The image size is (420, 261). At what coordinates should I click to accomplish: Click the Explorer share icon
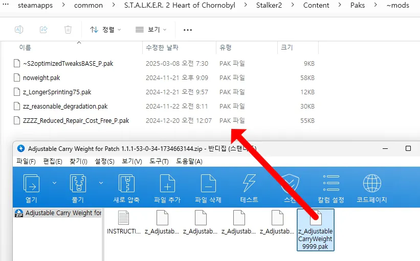(43, 30)
